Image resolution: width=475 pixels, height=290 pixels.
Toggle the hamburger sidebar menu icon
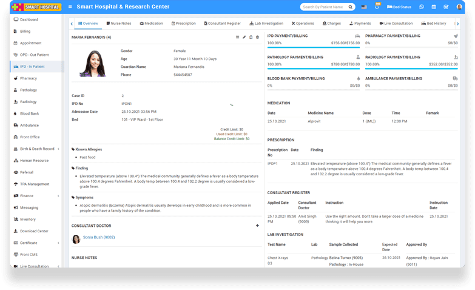point(70,7)
